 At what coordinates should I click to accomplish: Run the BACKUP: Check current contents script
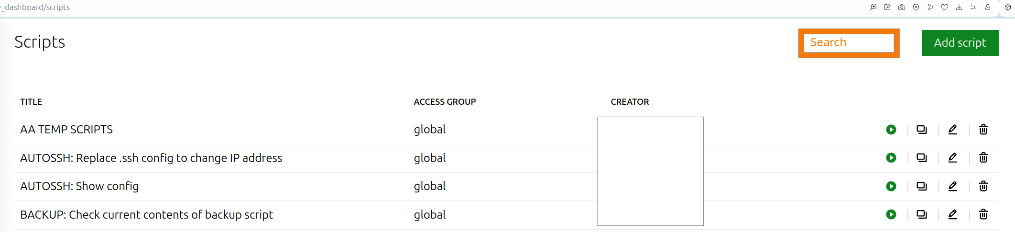click(891, 214)
